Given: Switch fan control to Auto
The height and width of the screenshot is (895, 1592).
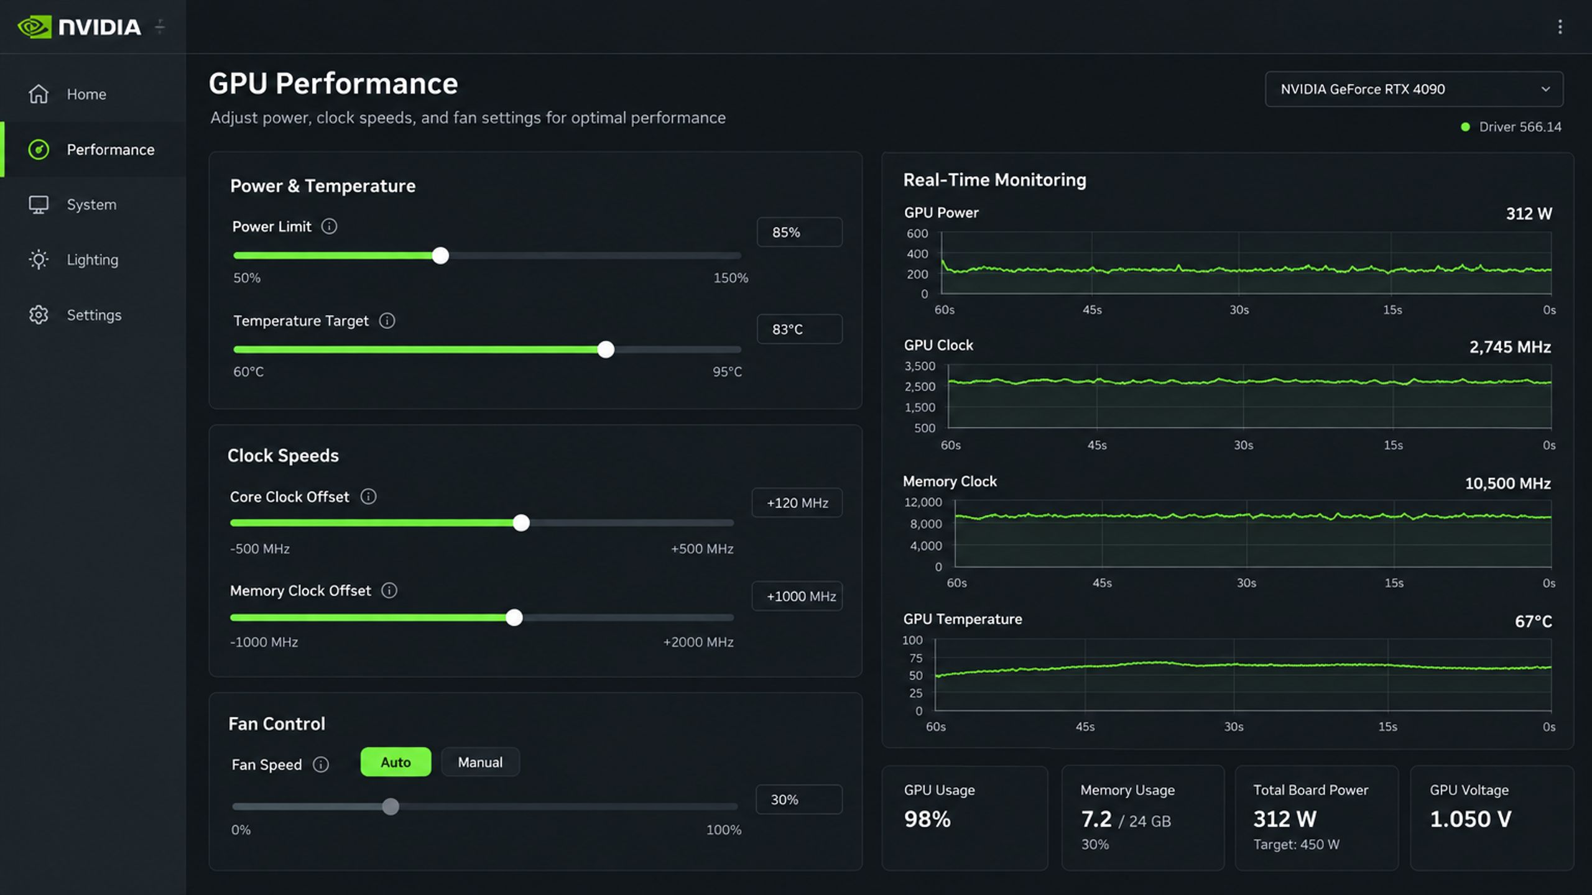Looking at the screenshot, I should coord(396,762).
